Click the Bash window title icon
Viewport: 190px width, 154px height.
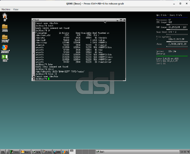point(33,20)
